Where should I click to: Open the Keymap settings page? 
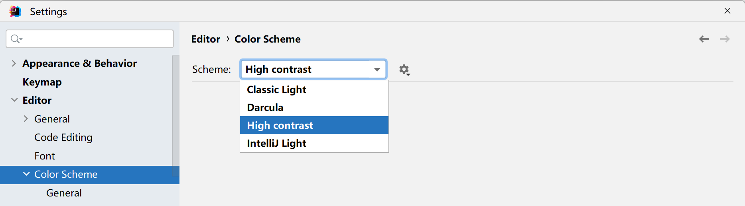pos(42,82)
